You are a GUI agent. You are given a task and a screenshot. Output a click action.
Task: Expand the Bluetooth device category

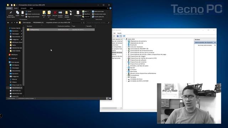pyautogui.click(x=126, y=45)
